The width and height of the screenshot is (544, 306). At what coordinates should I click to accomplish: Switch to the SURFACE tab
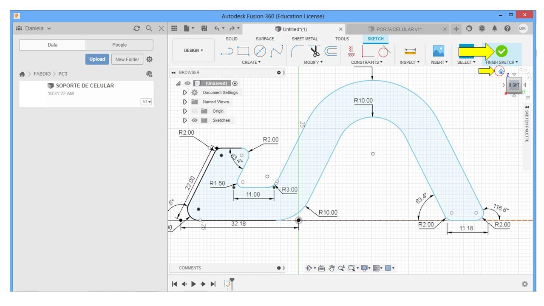coord(265,39)
